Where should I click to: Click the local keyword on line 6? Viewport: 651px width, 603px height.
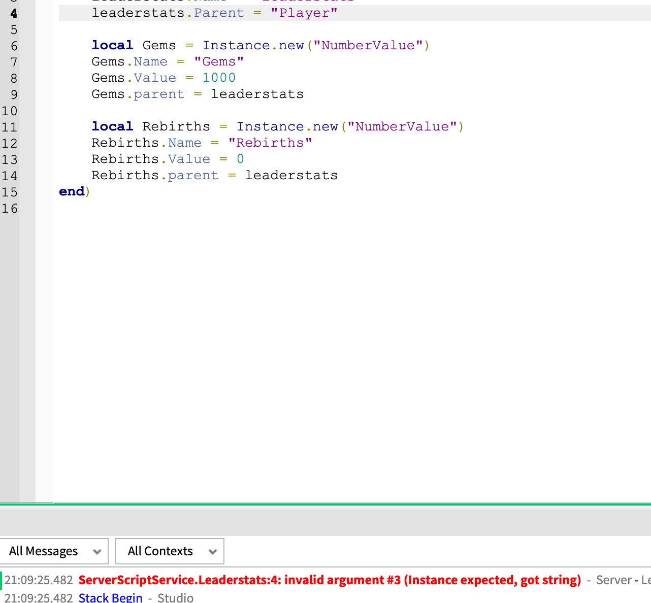click(x=112, y=45)
